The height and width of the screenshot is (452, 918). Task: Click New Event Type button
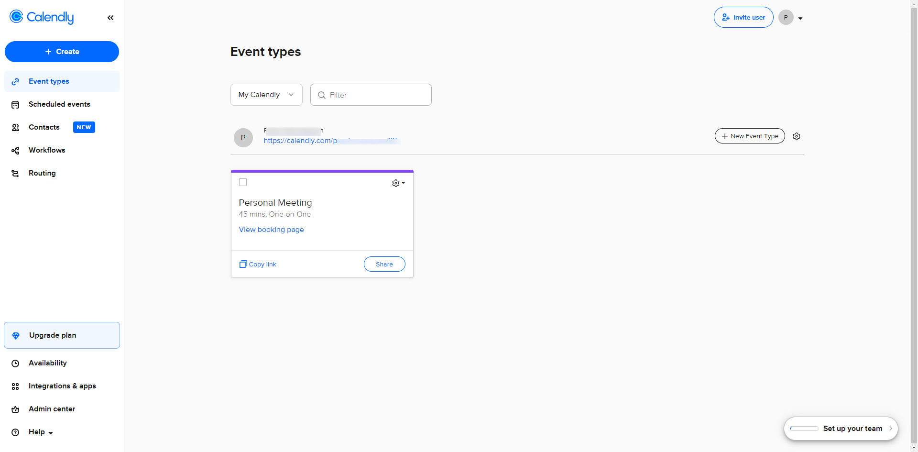pos(750,136)
